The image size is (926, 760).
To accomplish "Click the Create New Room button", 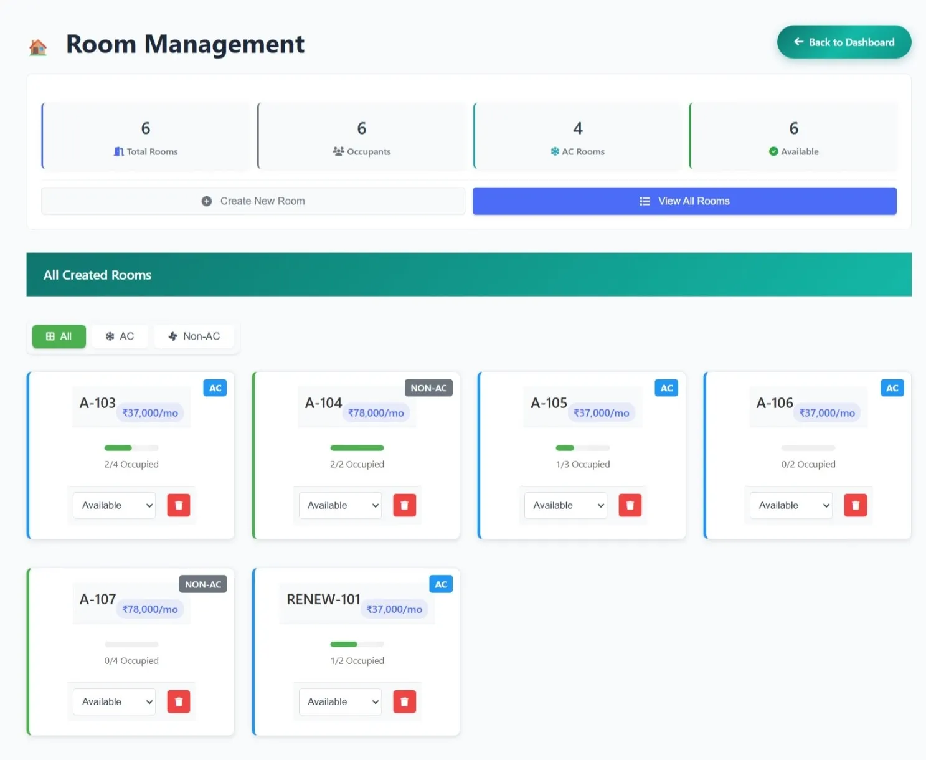I will (253, 201).
